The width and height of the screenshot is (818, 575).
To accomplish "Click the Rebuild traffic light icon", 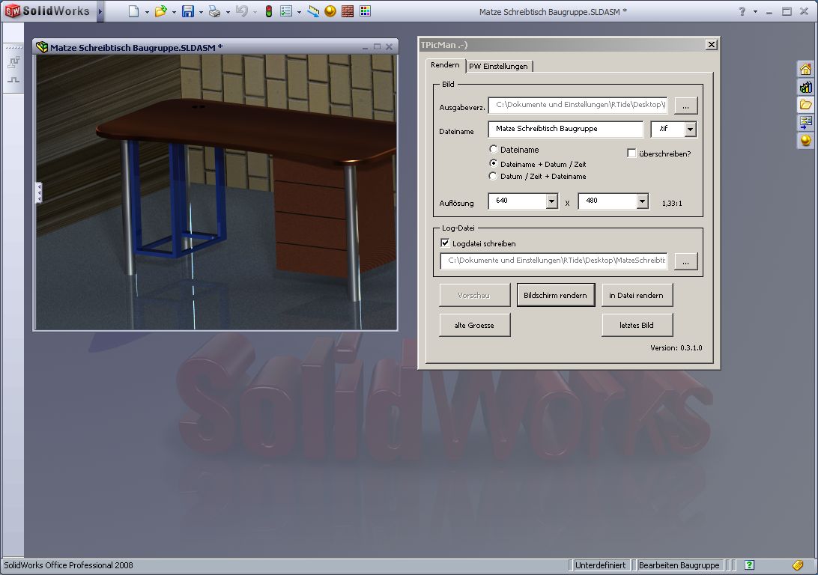I will 269,11.
